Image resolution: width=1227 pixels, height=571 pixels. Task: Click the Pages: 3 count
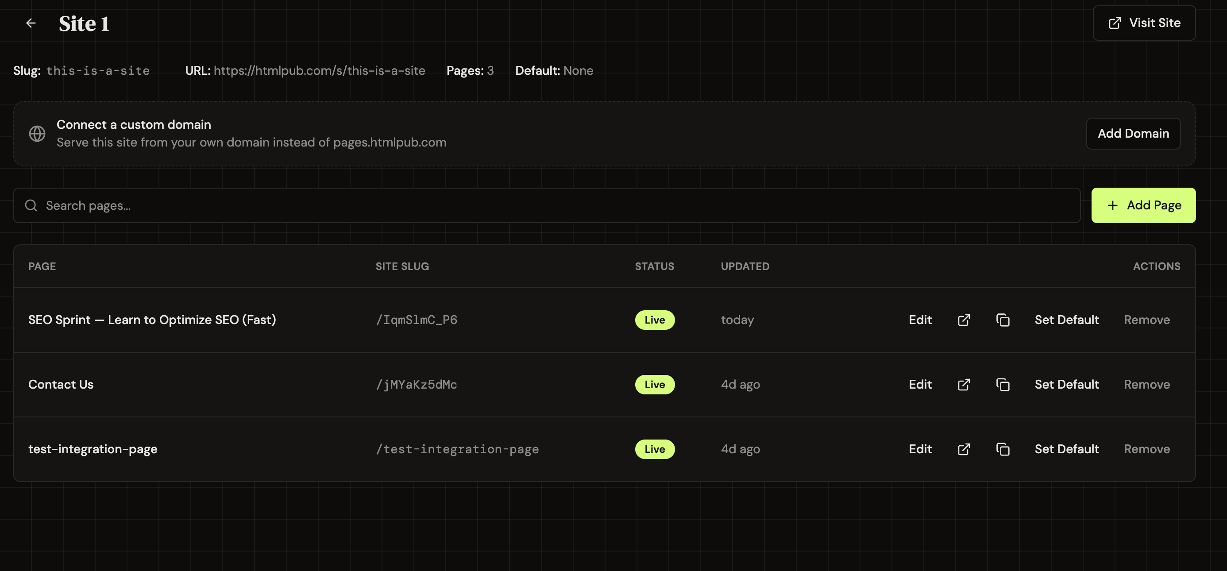470,70
